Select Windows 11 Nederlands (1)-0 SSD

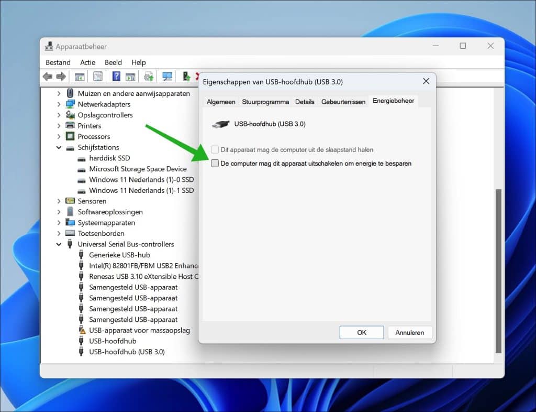[141, 180]
